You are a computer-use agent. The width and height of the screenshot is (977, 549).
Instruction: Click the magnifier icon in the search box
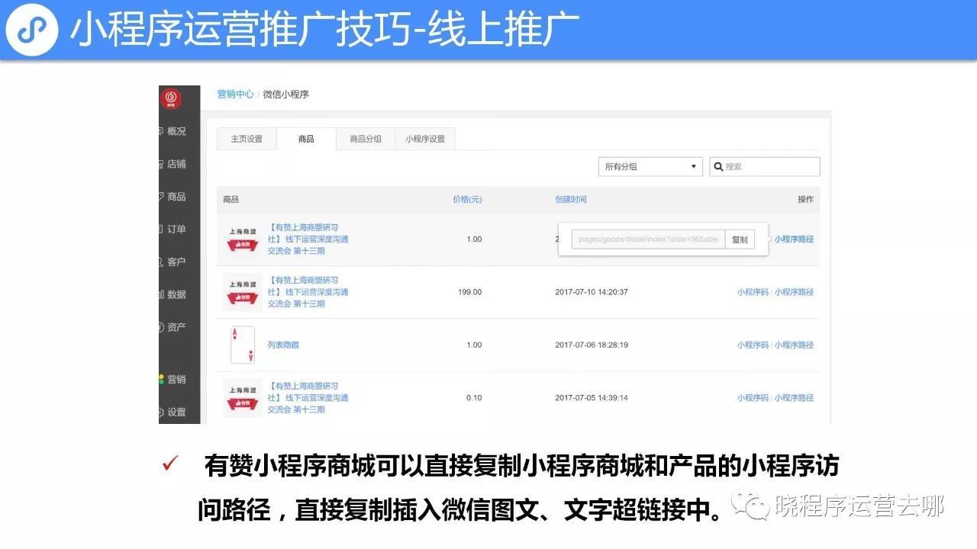[718, 166]
